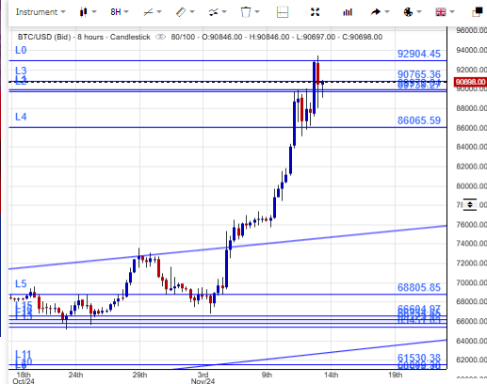Expand the line drawing tools dropdown arrow
This screenshot has width=487, height=384.
coord(159,12)
